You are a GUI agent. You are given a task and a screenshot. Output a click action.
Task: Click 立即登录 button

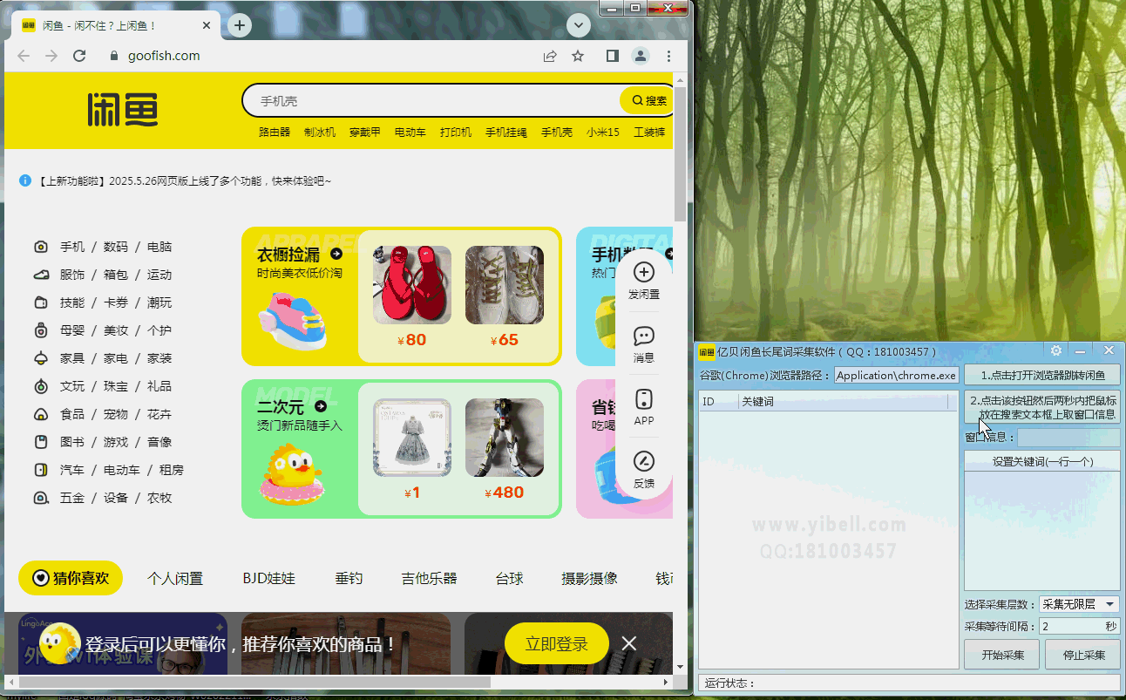click(557, 644)
